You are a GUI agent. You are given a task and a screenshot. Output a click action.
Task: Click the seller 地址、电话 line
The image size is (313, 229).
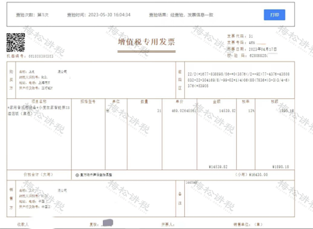[x=32, y=201]
